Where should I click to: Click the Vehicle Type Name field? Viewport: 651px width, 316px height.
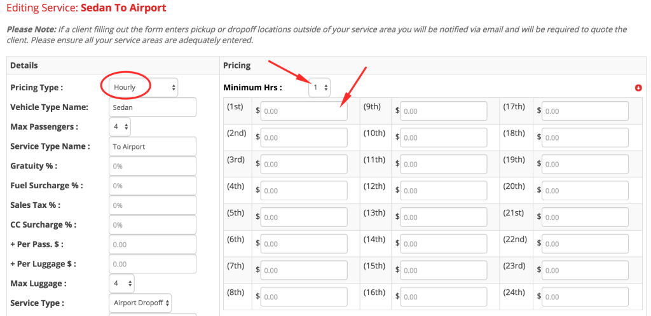(x=153, y=107)
